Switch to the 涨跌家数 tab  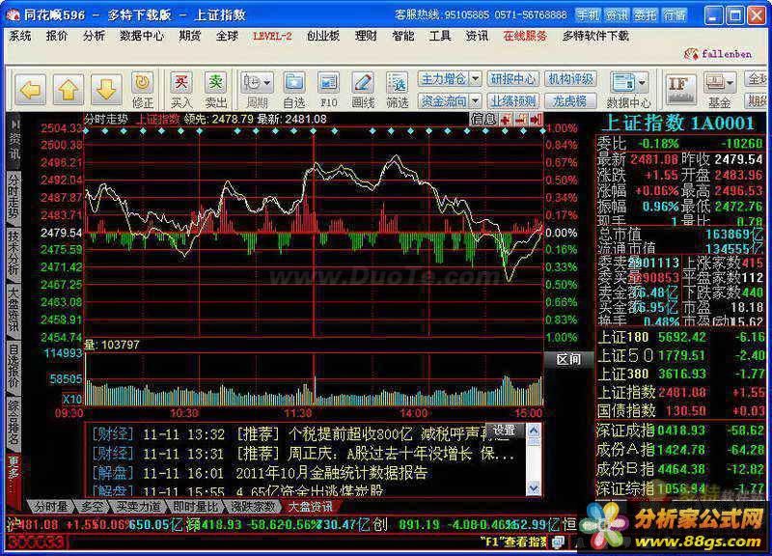(x=253, y=506)
